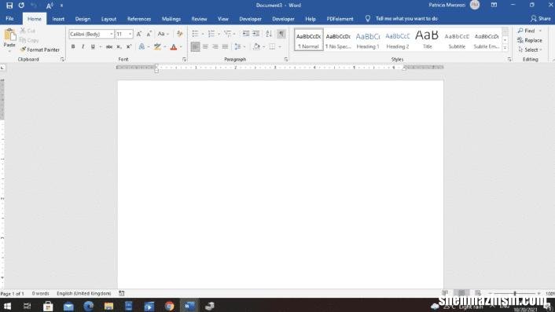
Task: Open the Borders dropdown arrow
Action: pyautogui.click(x=280, y=46)
